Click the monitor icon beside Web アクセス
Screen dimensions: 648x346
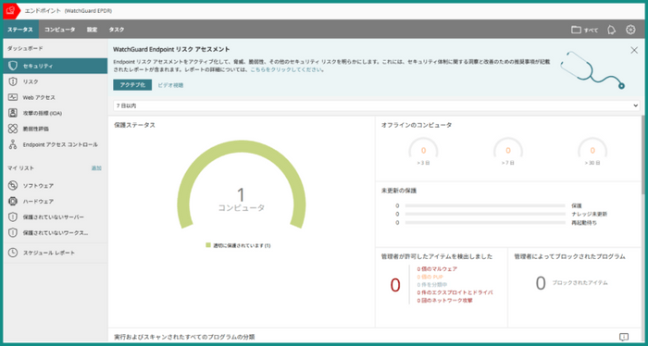click(x=13, y=97)
